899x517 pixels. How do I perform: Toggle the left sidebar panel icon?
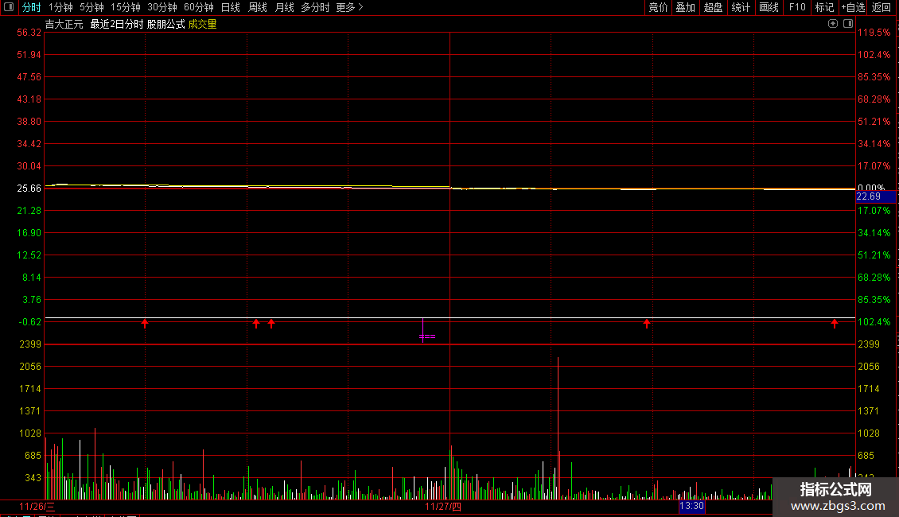point(9,7)
